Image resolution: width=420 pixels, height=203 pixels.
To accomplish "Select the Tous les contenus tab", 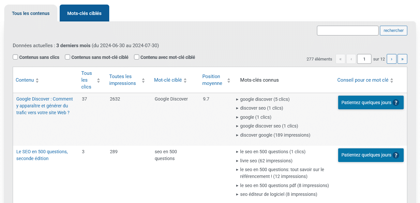I will click(31, 13).
